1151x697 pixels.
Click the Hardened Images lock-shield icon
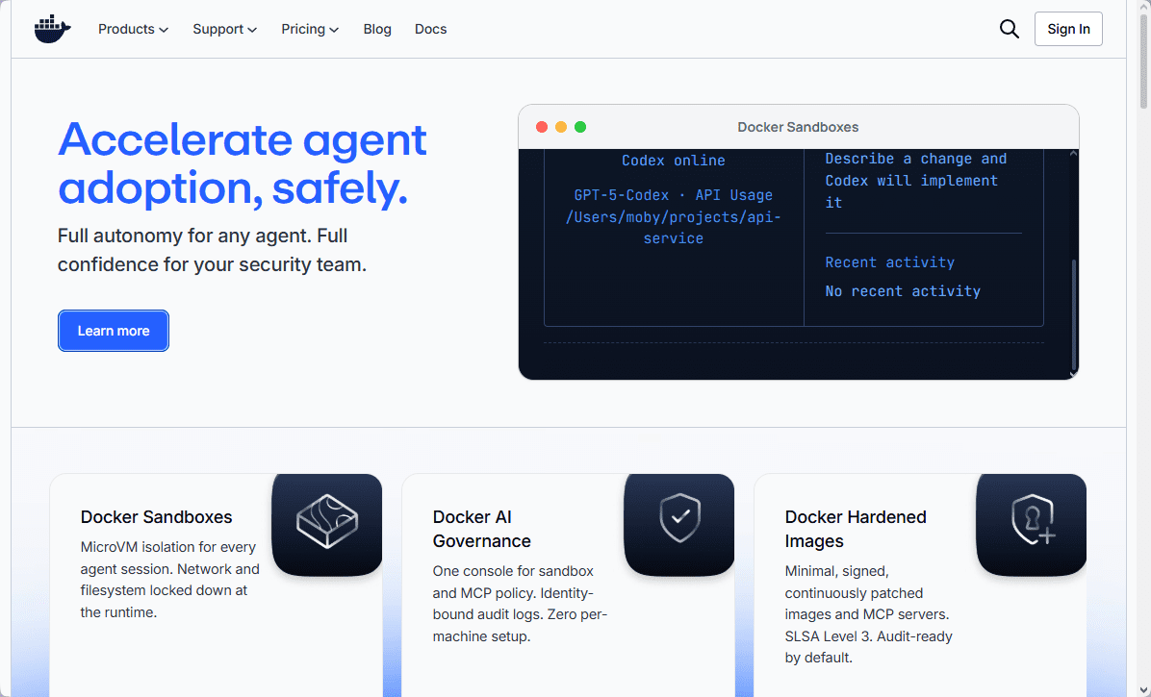click(1032, 520)
